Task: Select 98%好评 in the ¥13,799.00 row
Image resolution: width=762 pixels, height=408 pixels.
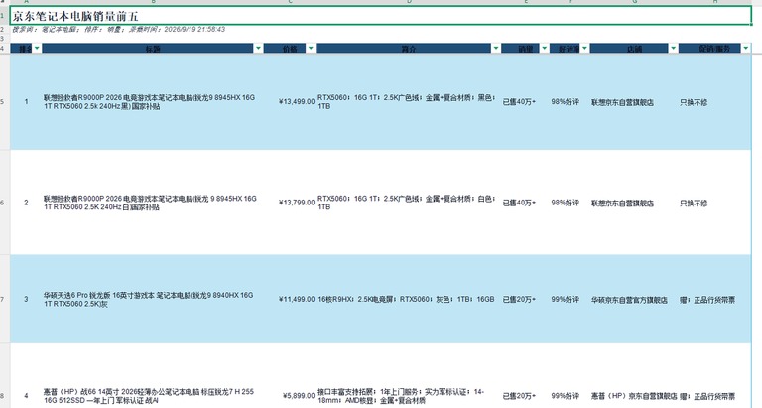Action: click(x=570, y=203)
